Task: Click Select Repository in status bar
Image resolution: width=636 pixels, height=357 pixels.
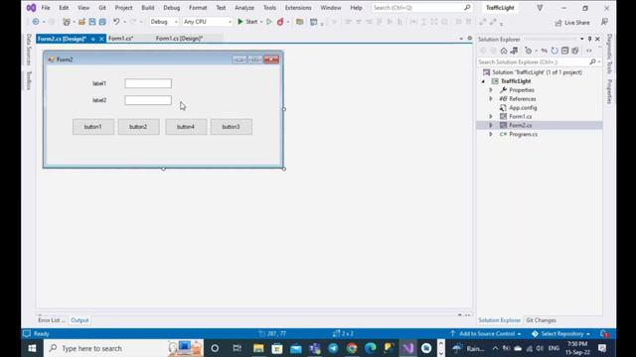Action: click(560, 333)
